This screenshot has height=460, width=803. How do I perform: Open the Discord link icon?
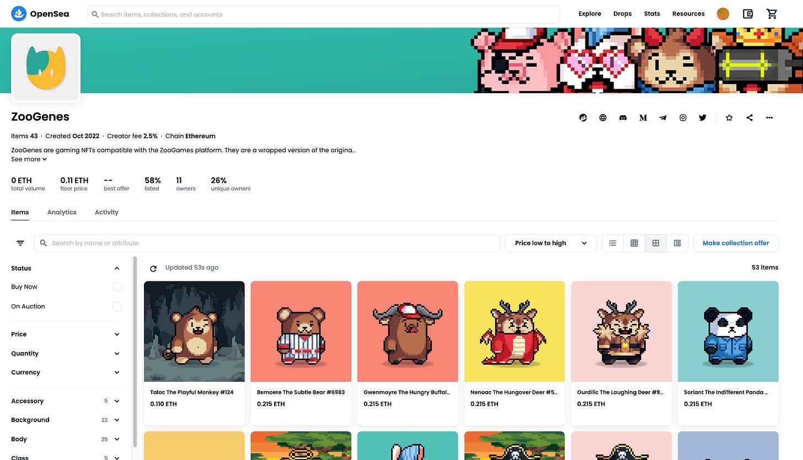(x=623, y=117)
